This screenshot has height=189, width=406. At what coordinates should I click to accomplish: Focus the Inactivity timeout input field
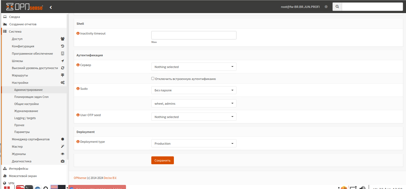tap(194, 35)
